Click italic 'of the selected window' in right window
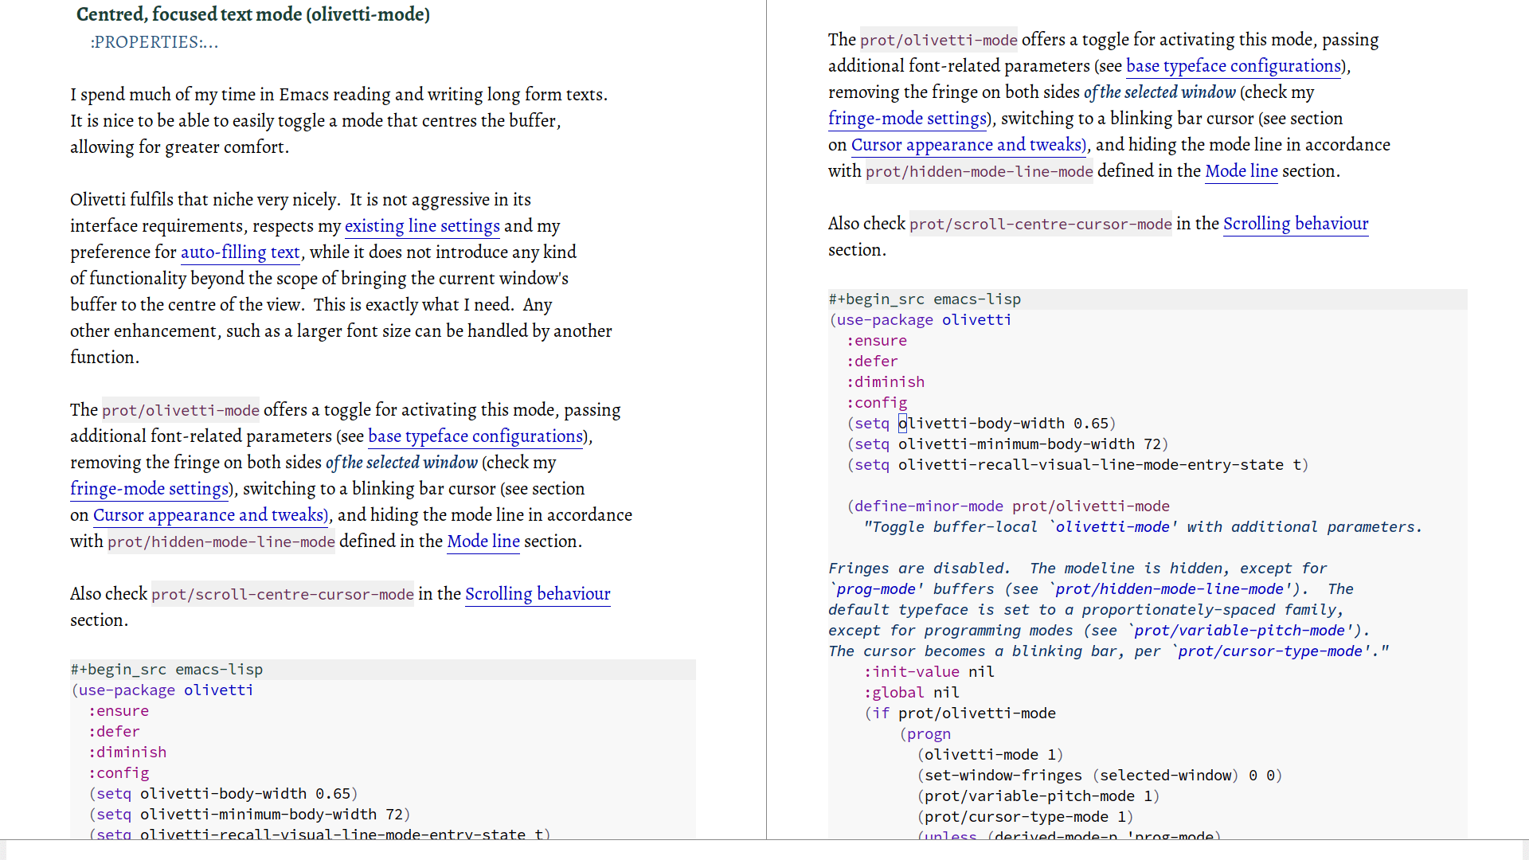This screenshot has width=1529, height=860. 1159,92
